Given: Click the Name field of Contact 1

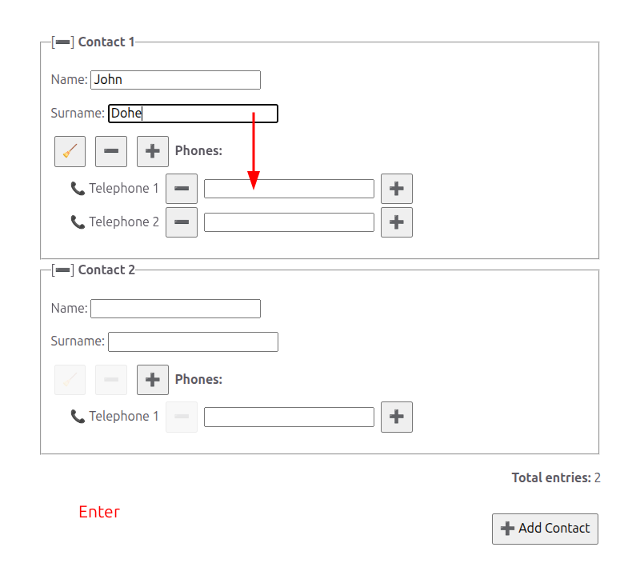Looking at the screenshot, I should [x=175, y=80].
